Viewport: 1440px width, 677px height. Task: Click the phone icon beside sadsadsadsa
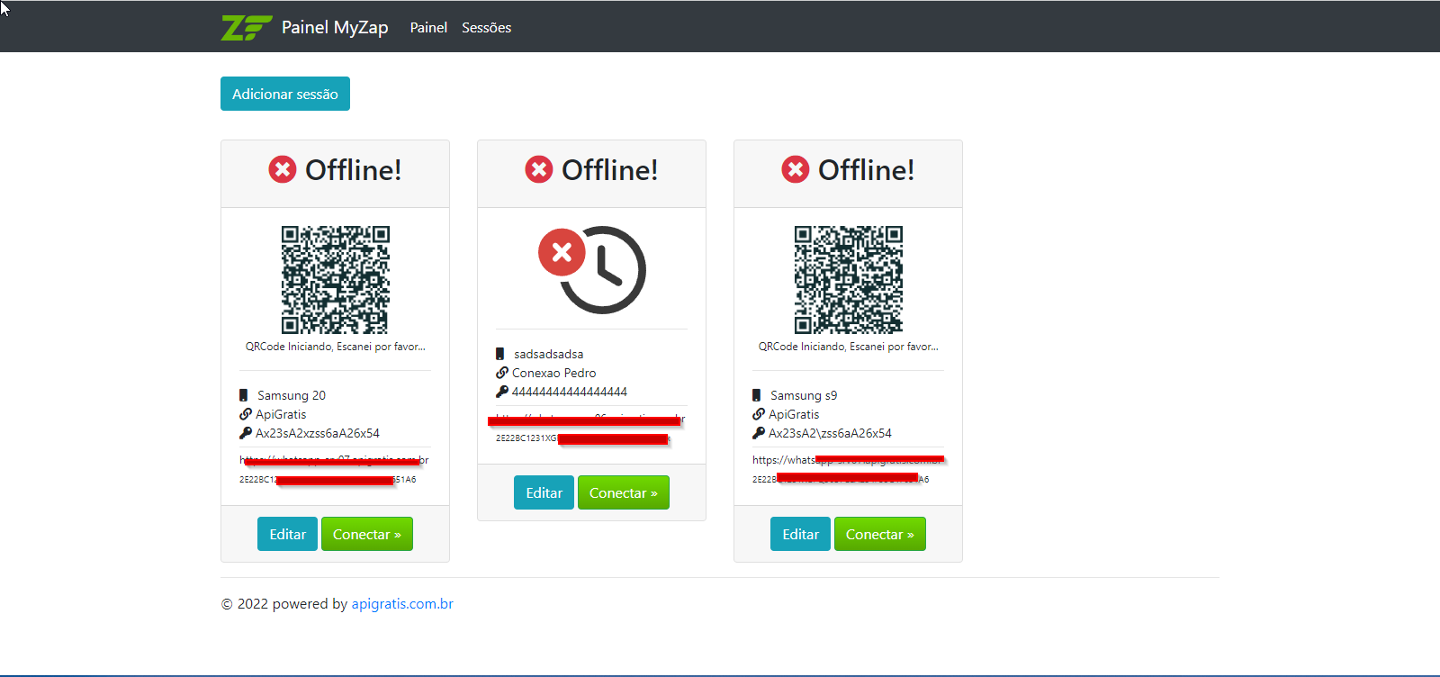point(499,354)
